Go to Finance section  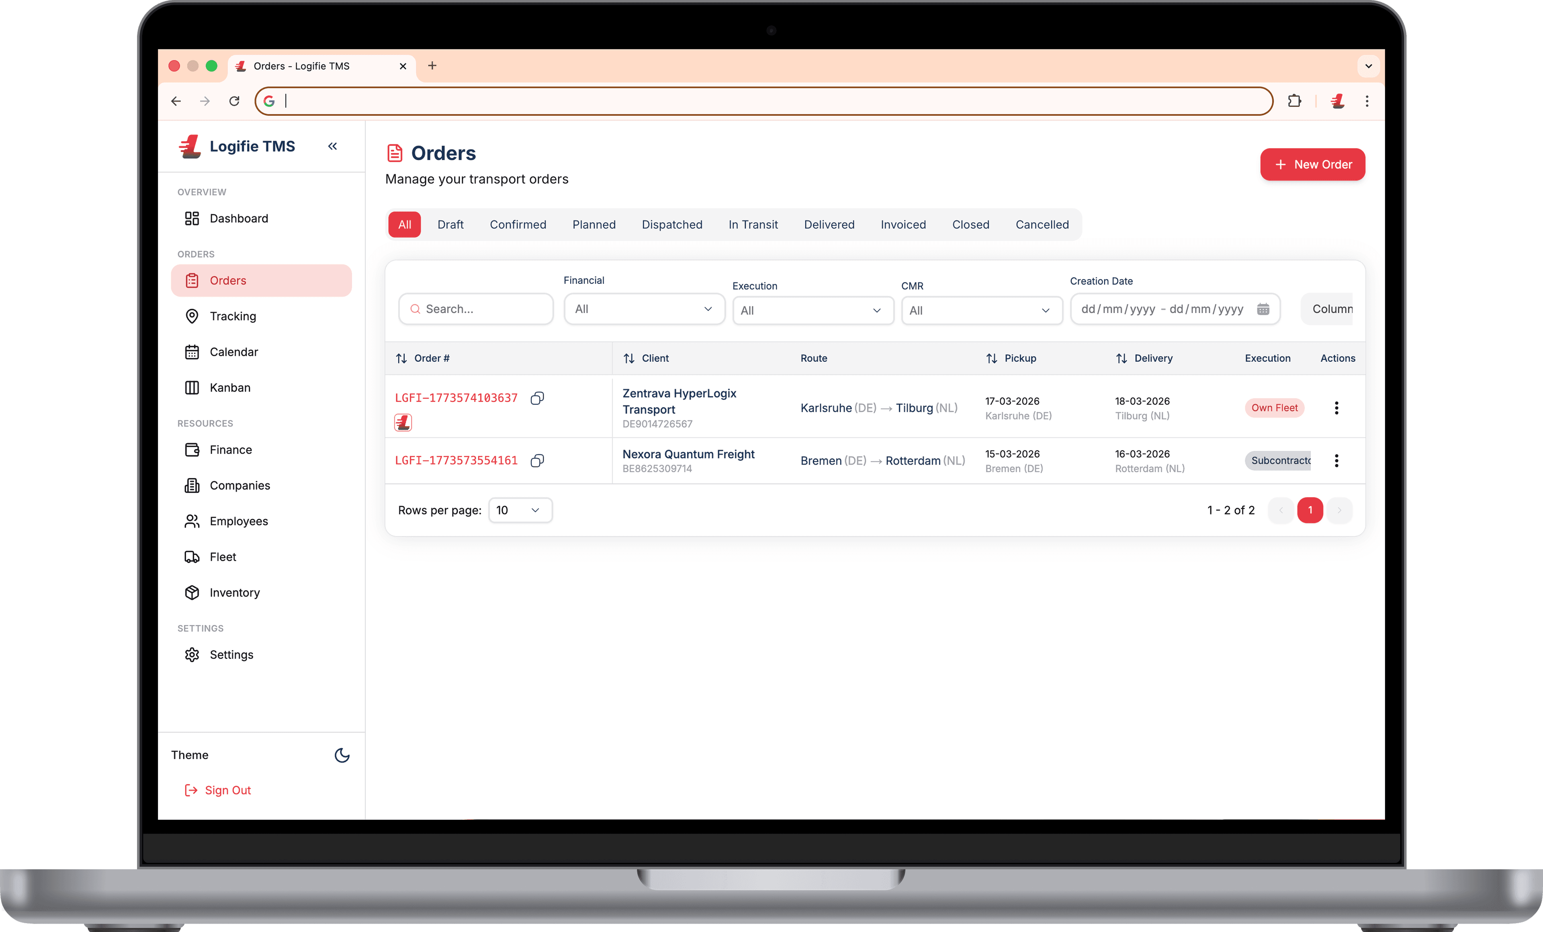pyautogui.click(x=261, y=450)
